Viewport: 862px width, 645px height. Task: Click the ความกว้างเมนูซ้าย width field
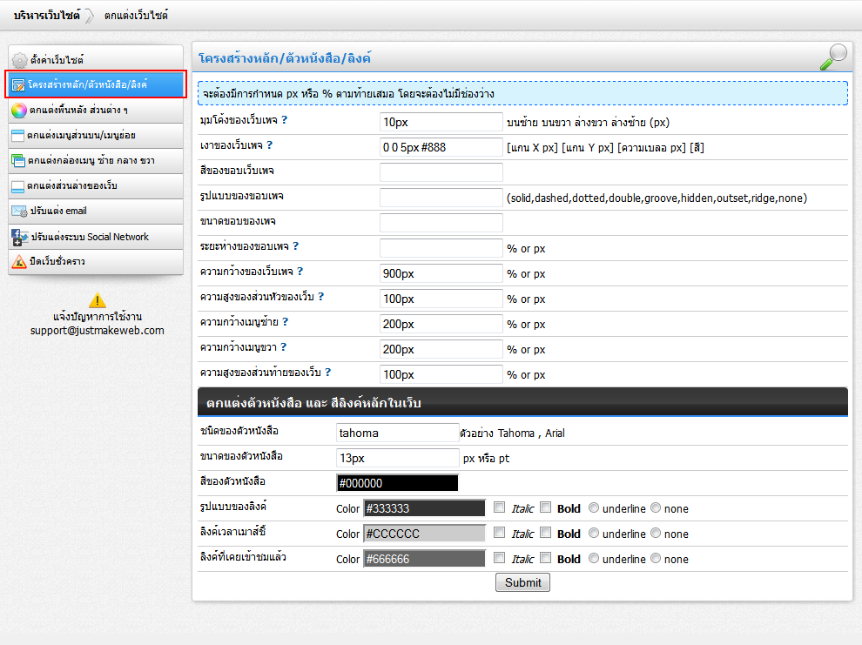tap(441, 324)
